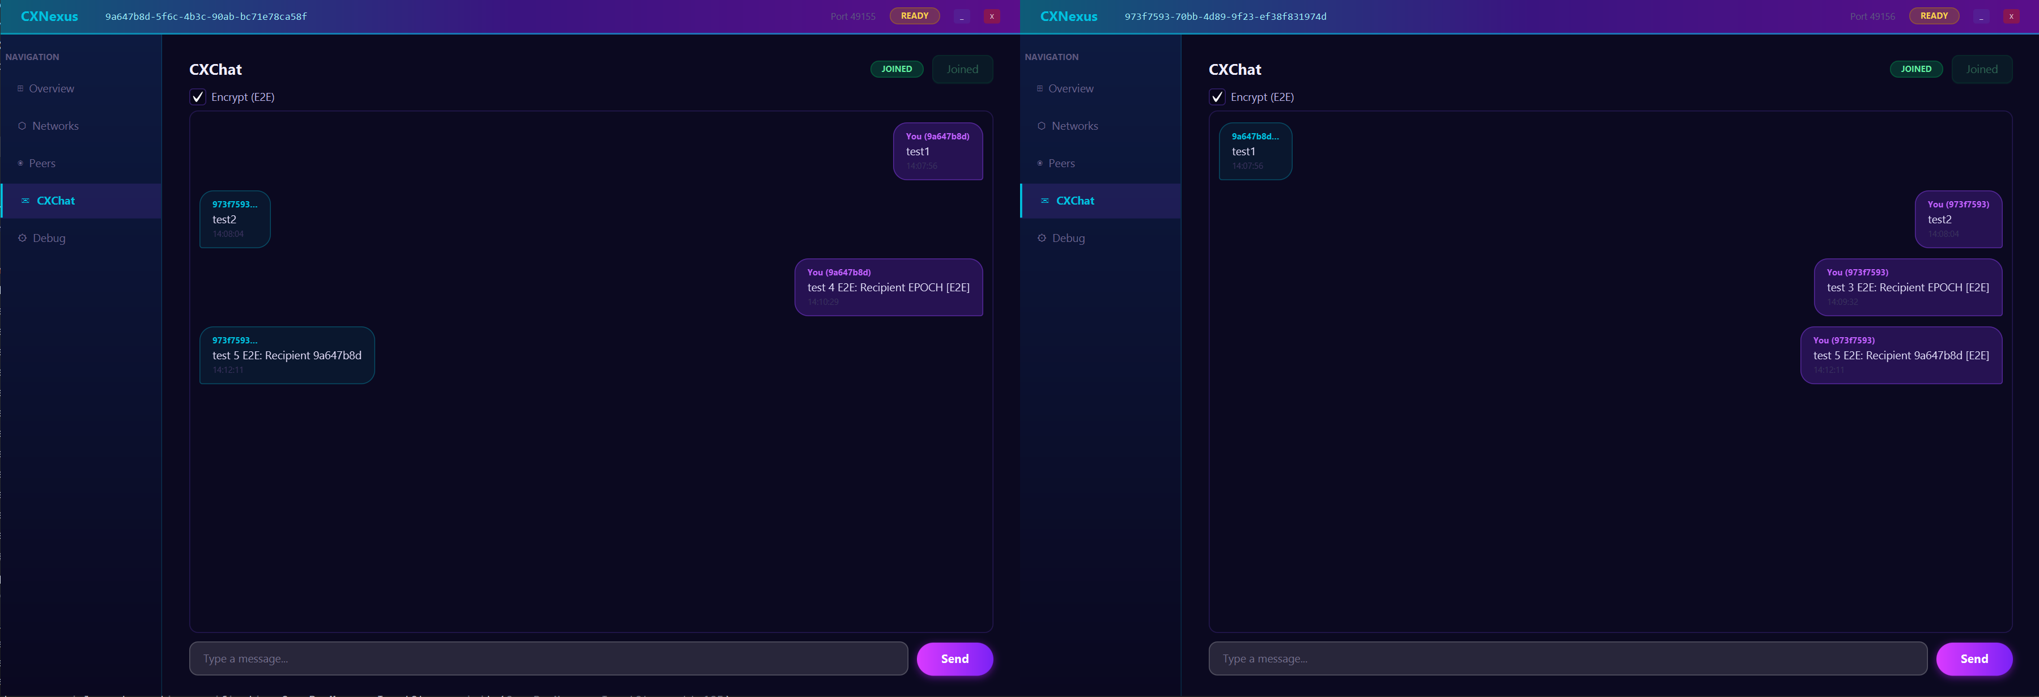Screen dimensions: 2039x697
Task: Open Networks in left window navigation
Action: point(80,126)
